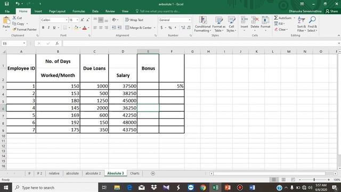The width and height of the screenshot is (341, 192).
Task: Add a new sheet
Action: pos(153,173)
